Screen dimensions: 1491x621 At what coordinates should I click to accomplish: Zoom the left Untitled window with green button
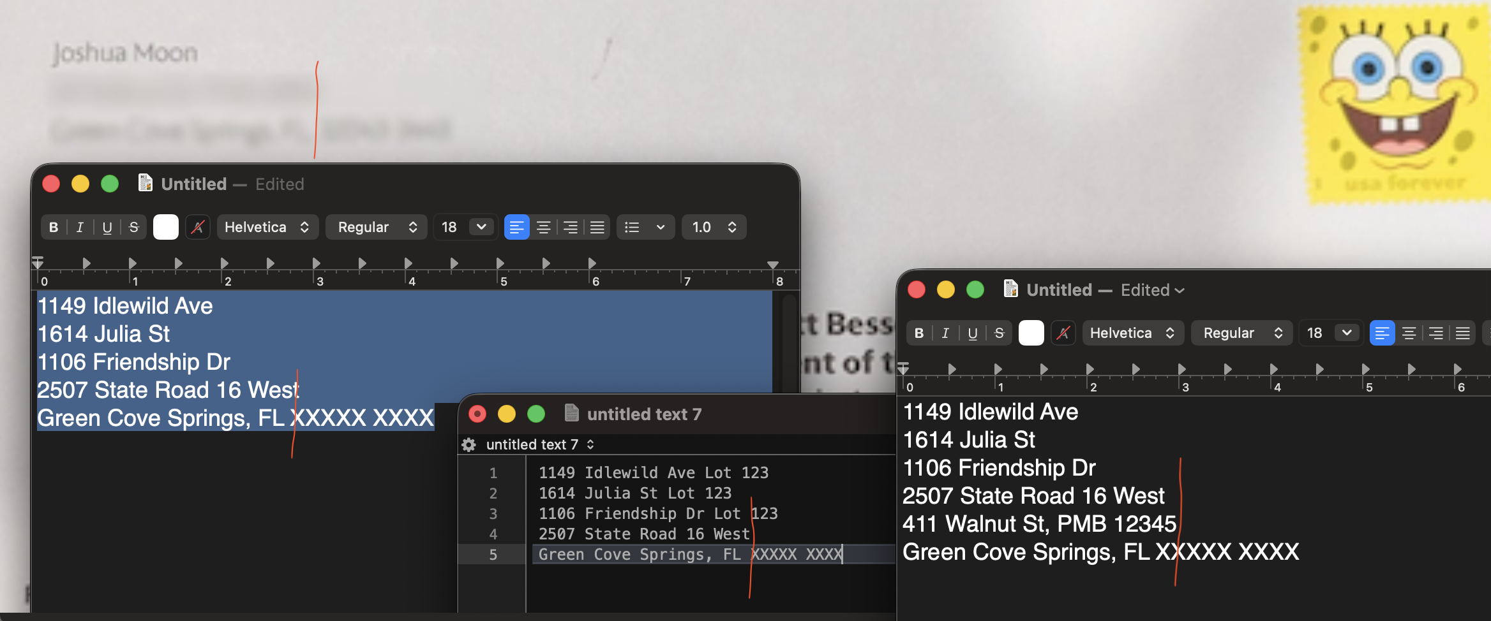110,184
